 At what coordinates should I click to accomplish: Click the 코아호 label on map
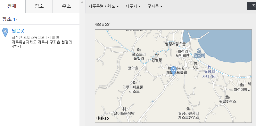click(x=133, y=68)
